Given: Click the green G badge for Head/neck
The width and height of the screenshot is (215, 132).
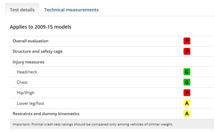Looking at the screenshot, I should (x=187, y=72).
